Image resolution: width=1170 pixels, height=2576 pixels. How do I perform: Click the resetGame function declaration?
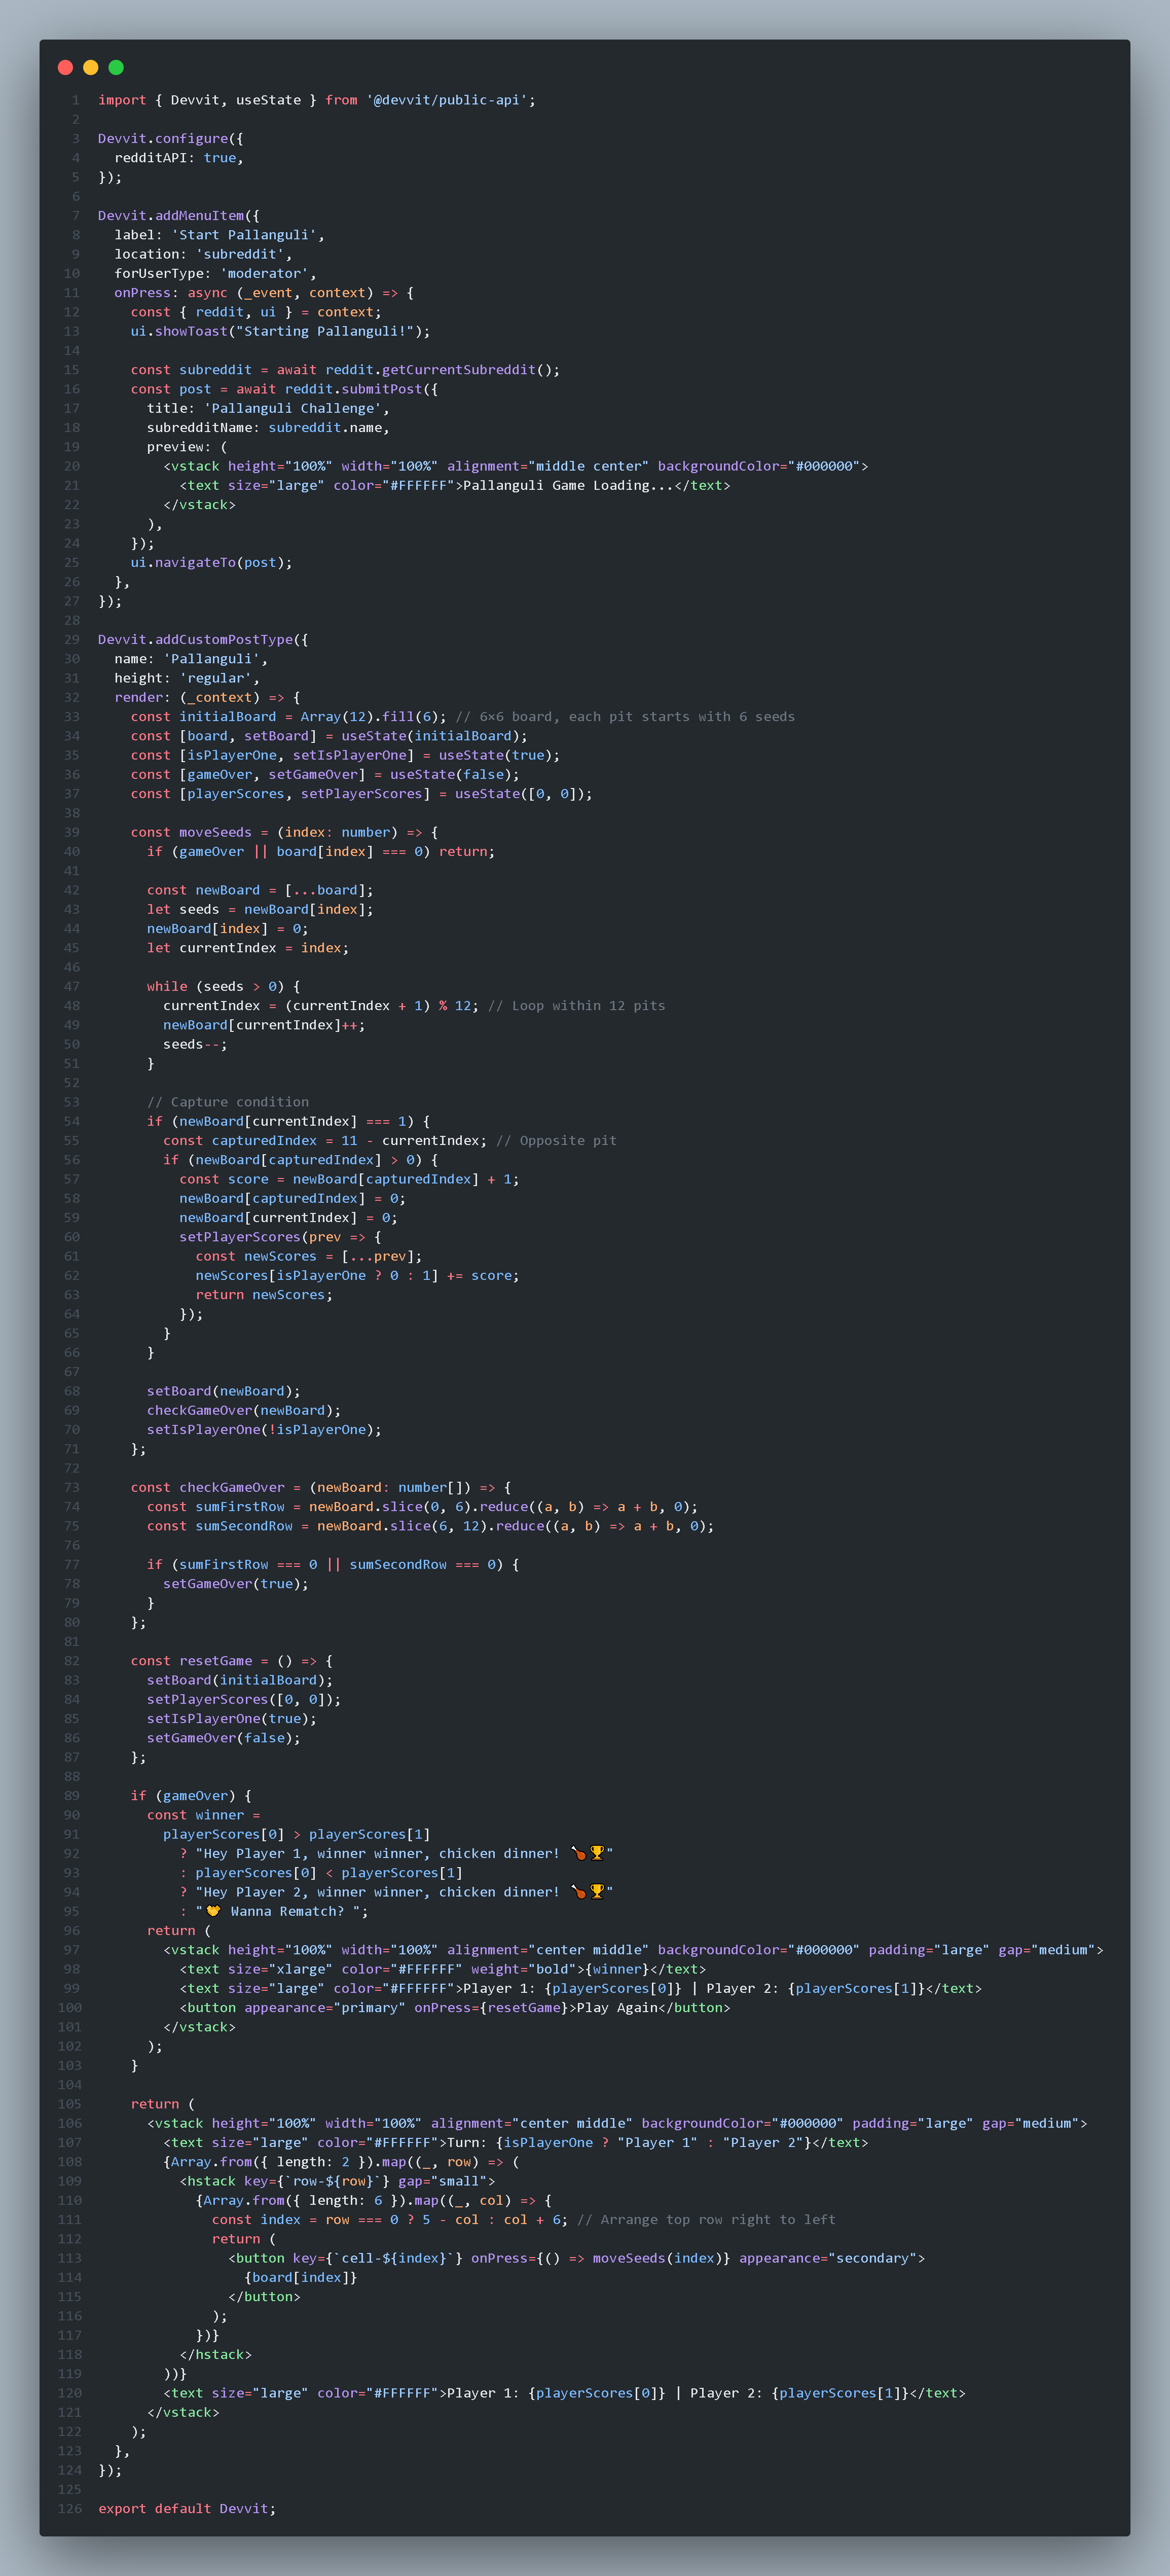[216, 1661]
